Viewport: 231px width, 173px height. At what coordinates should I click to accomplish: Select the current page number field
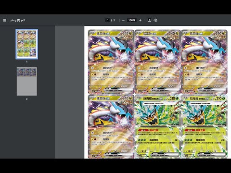[x=108, y=20]
